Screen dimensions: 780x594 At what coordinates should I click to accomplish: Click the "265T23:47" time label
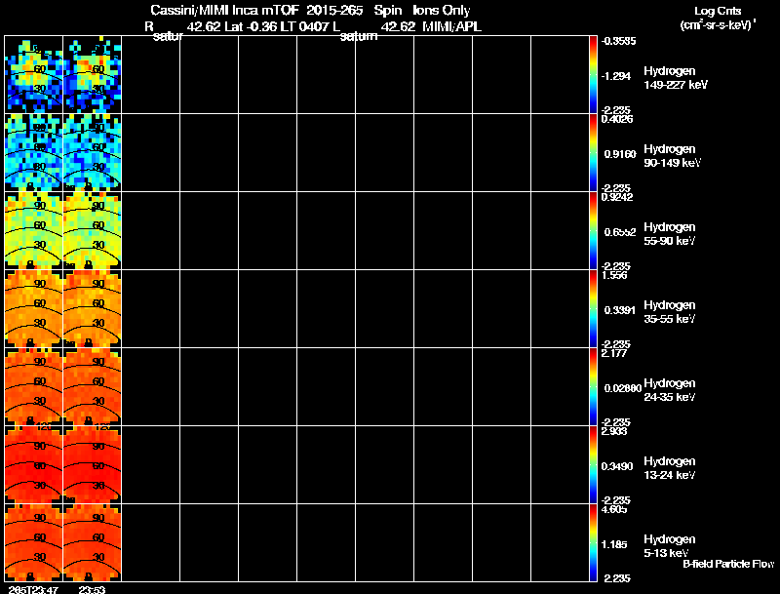point(33,590)
